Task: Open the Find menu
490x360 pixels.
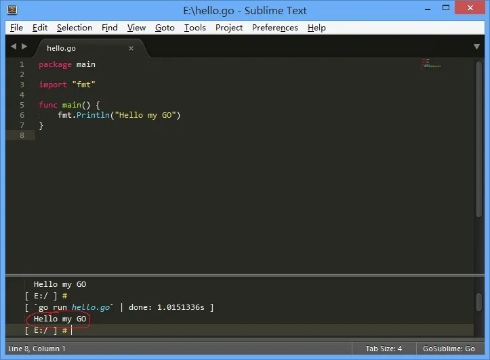Action: (x=109, y=28)
